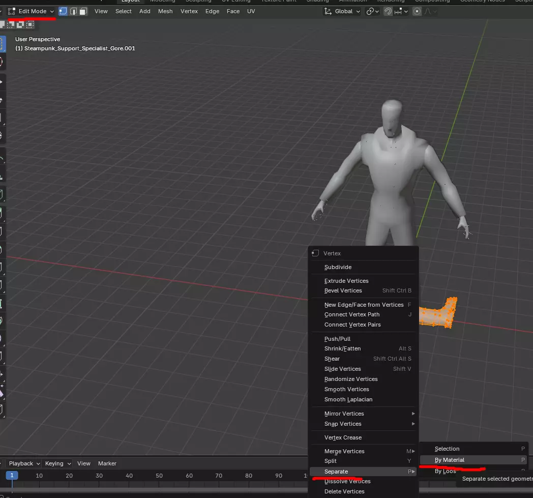Toggle proportional editing in header

tap(417, 11)
